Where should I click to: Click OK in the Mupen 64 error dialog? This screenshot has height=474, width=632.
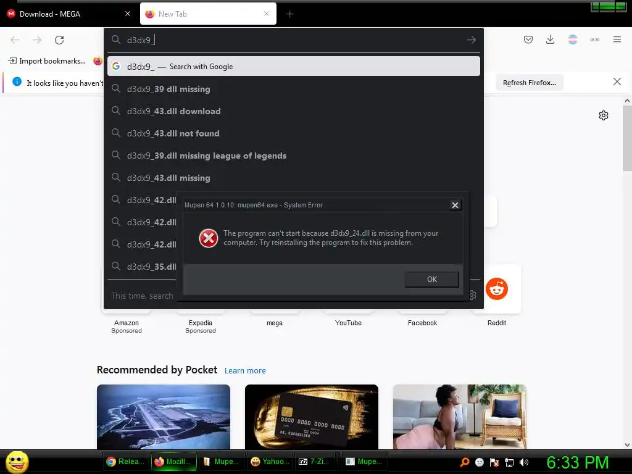(x=431, y=280)
